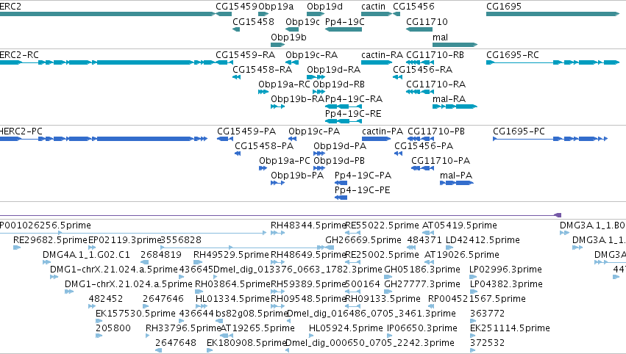This screenshot has height=354, width=626.
Task: Select the Obp19c gene label
Action: tap(302, 21)
